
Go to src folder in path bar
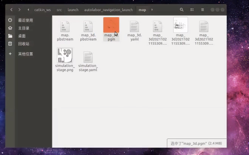(x=59, y=10)
